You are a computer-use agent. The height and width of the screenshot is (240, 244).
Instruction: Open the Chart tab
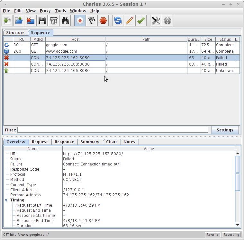tap(112, 142)
